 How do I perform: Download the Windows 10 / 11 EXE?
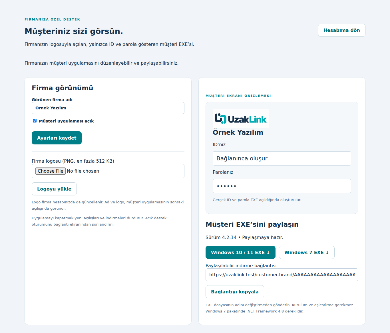[240, 252]
